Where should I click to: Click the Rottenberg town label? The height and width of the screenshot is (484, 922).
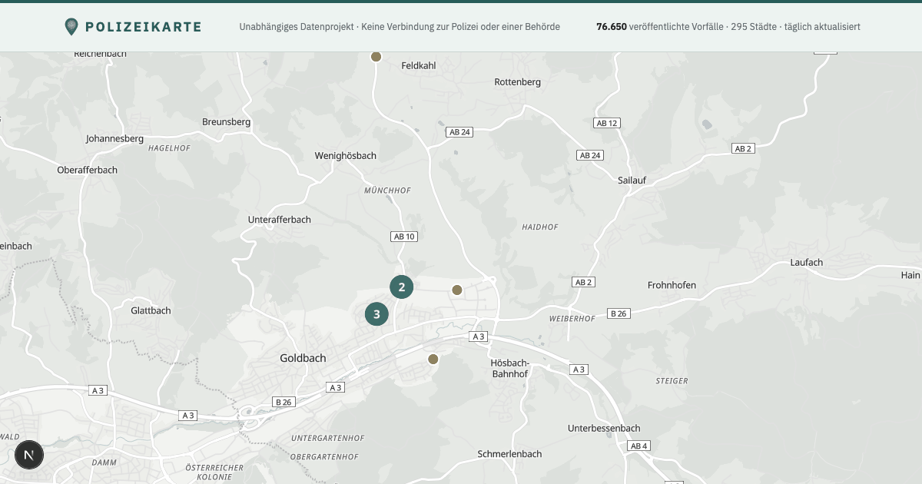(518, 82)
